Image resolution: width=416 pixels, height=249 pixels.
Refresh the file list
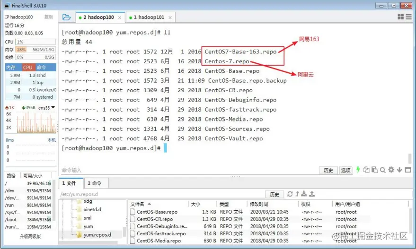290,194
